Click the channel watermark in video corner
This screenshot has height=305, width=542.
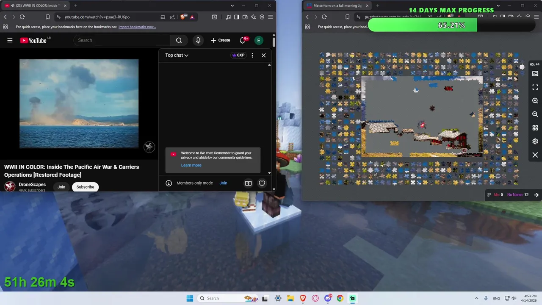point(149,147)
